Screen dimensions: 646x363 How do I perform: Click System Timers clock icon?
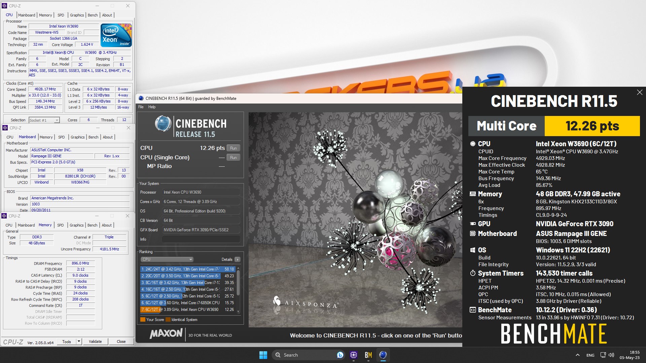[x=473, y=273]
